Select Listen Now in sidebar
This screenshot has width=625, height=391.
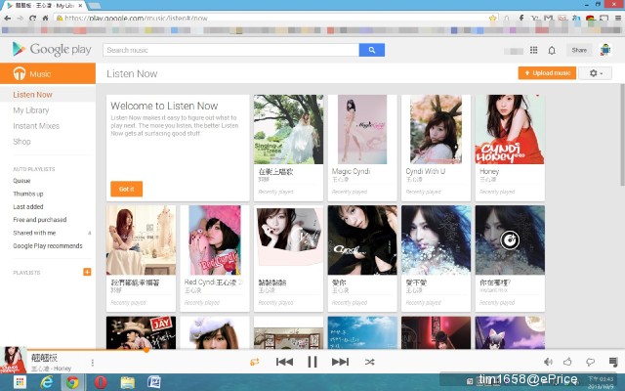(x=32, y=95)
